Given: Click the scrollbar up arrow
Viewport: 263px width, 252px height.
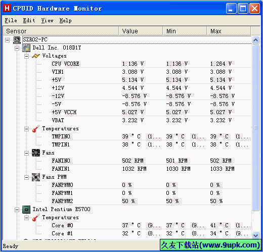Looking at the screenshot, I should pos(256,40).
